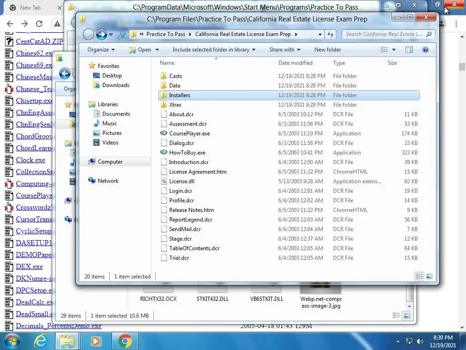
Task: Select Music library in sidebar
Action: pyautogui.click(x=109, y=123)
